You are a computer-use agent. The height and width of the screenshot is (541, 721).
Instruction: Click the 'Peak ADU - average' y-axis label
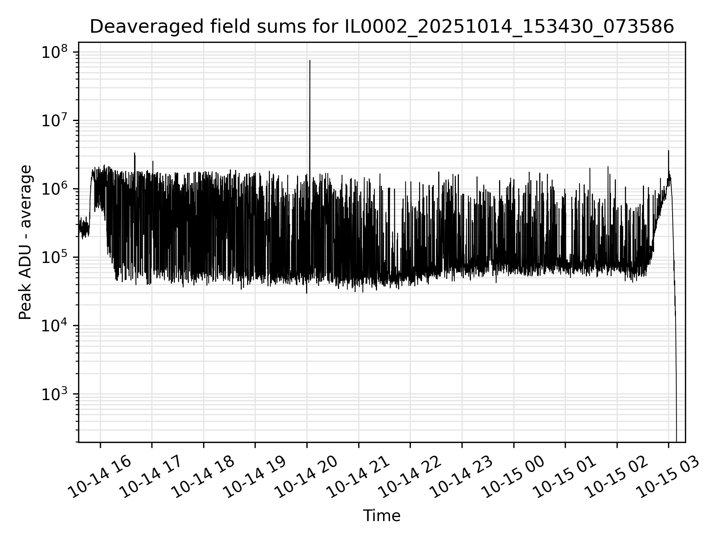tap(25, 242)
